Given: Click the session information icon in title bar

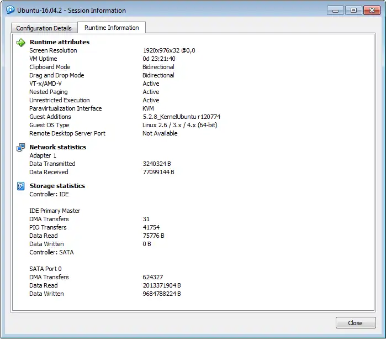Looking at the screenshot, I should click(10, 10).
